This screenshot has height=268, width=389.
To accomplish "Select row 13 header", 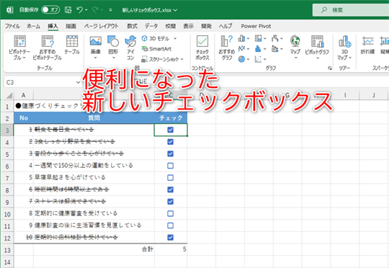I will pyautogui.click(x=7, y=250).
